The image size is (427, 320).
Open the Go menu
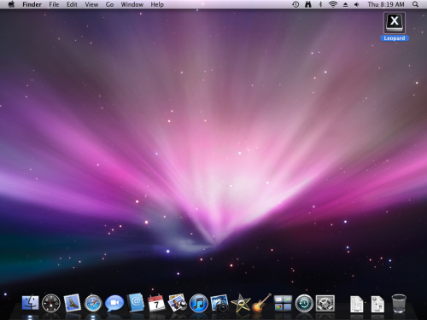click(109, 4)
